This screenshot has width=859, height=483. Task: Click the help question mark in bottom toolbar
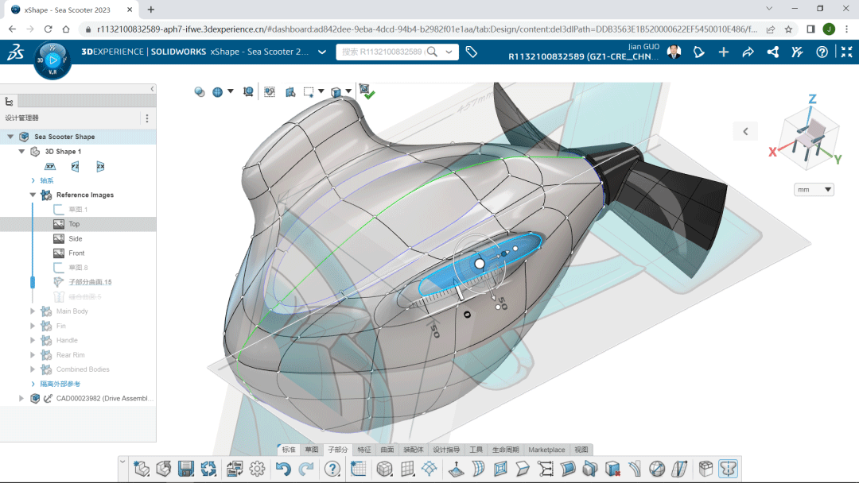[332, 469]
